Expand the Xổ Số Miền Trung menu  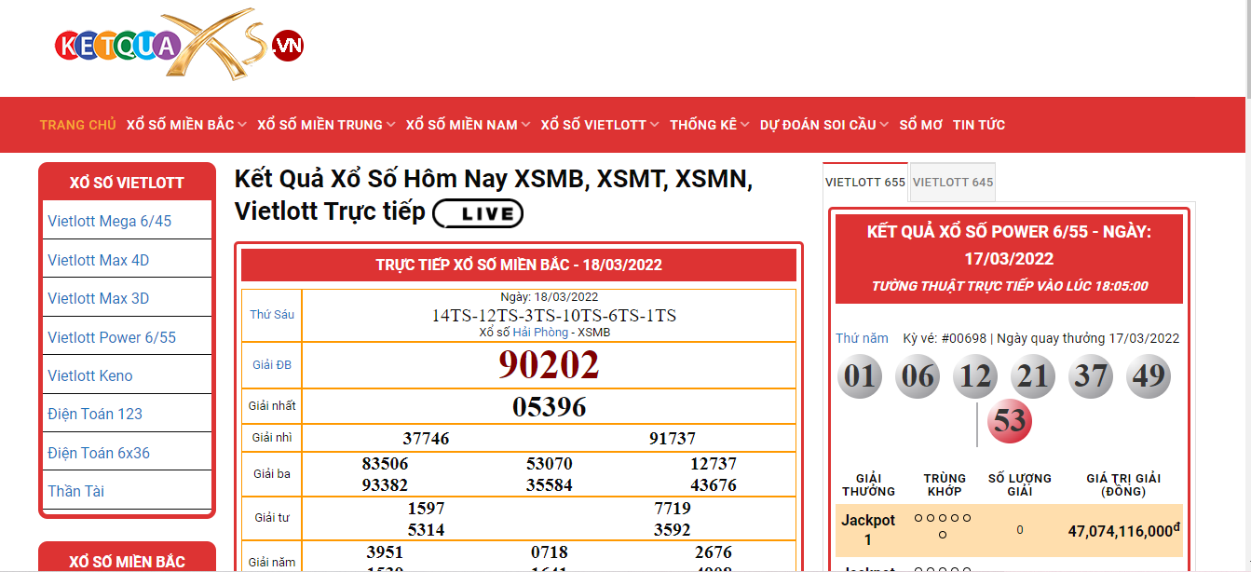pos(326,125)
